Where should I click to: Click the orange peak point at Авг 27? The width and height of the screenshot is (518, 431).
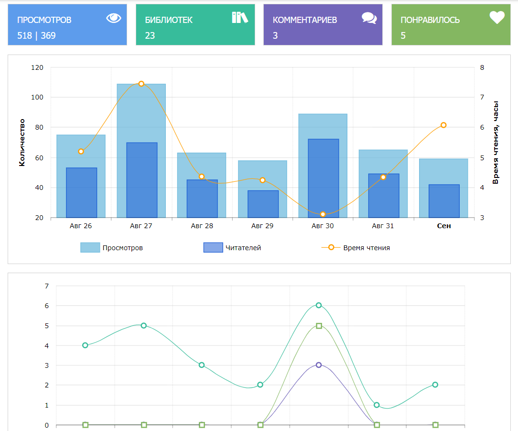141,84
